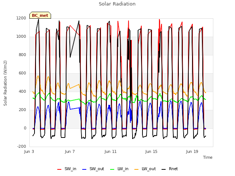Click the Solar Radiation (W/m2) y-axis label
This screenshot has width=235, height=176.
coord(5,83)
